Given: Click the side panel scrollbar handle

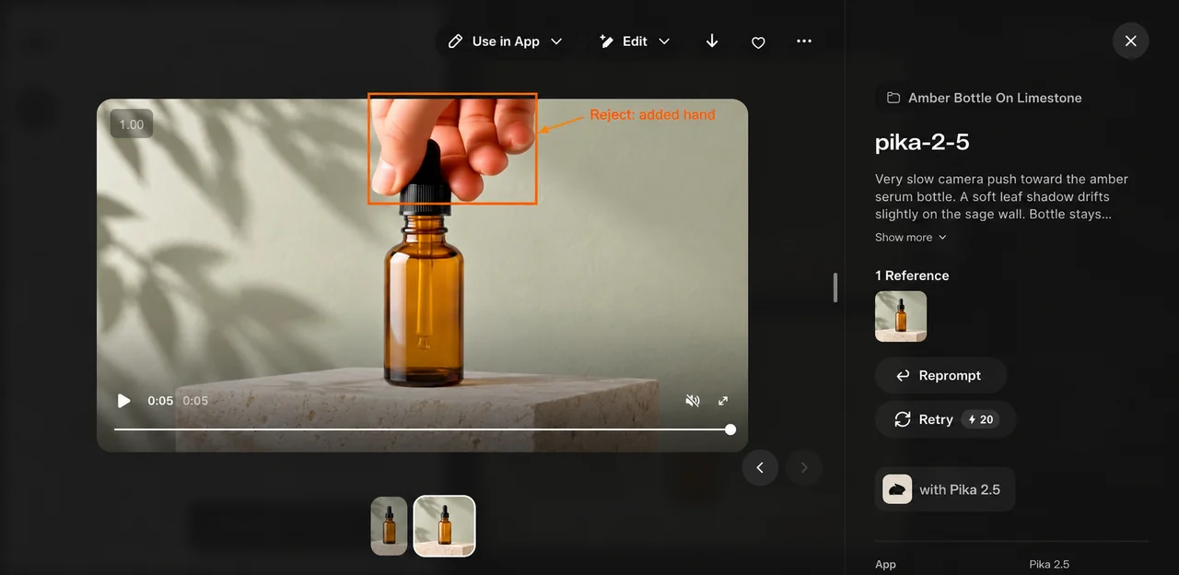Looking at the screenshot, I should click(x=835, y=287).
